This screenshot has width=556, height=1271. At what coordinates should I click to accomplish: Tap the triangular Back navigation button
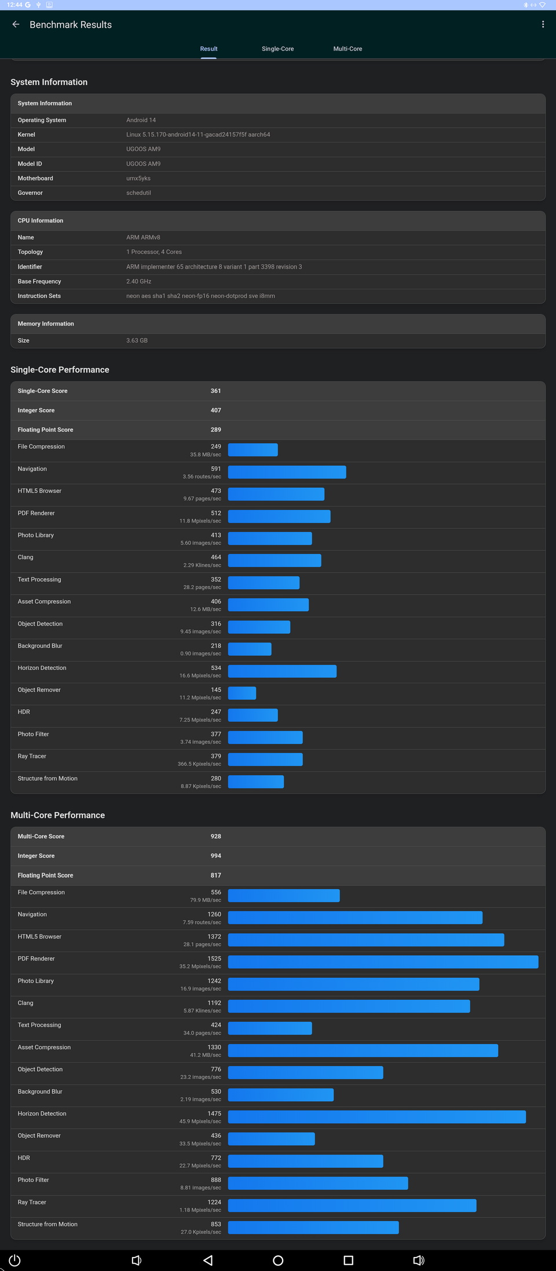[208, 1260]
